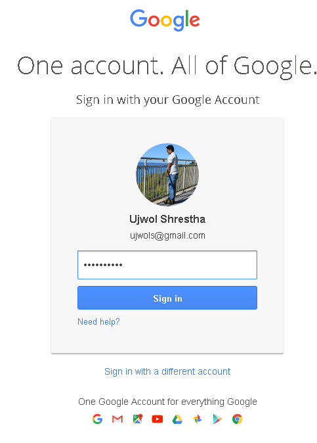Click the Google Drive icon
Screen dimensions: 317x443
point(177,419)
